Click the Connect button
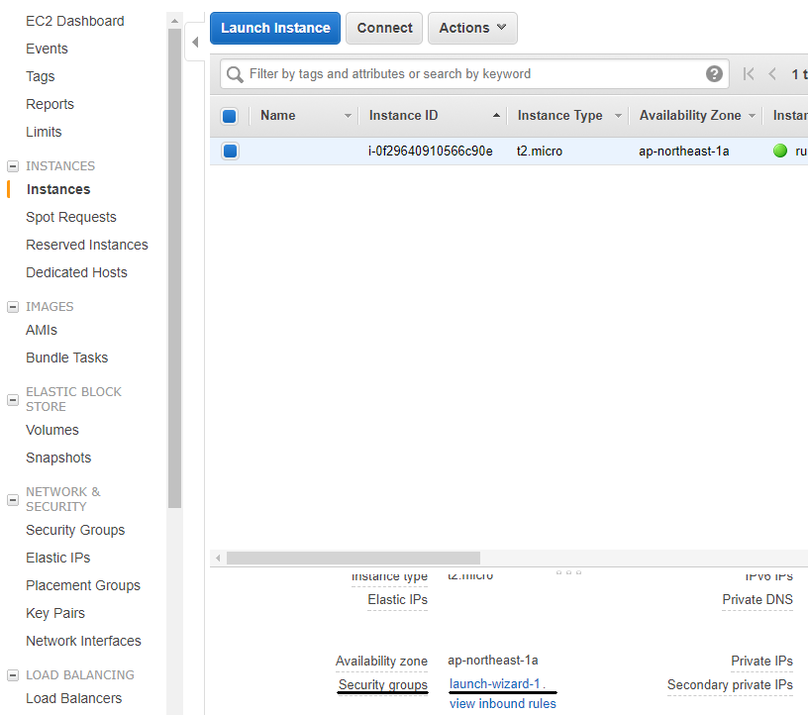808x715 pixels. coord(384,28)
